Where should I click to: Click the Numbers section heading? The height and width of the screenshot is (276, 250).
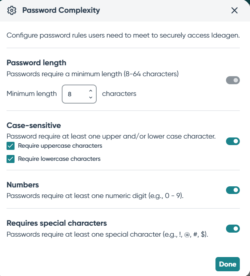(23, 185)
